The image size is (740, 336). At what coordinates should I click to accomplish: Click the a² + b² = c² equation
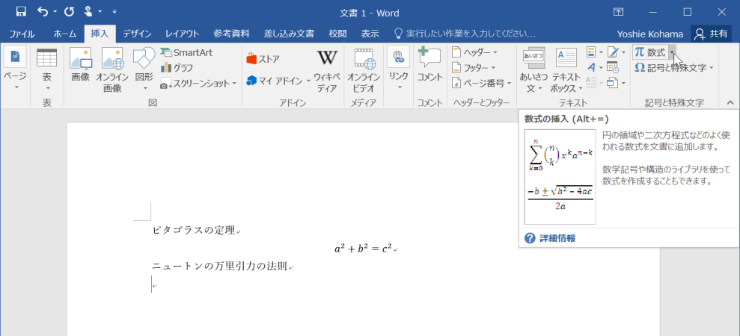point(364,249)
